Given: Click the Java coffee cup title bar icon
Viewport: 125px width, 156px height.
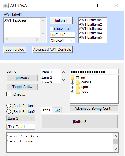Looking at the screenshot, I should 6,5.
